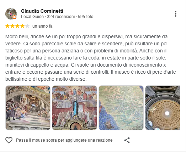This screenshot has width=186, height=153.
Task: Click the orange Local Guide badge
Action: point(15,17)
